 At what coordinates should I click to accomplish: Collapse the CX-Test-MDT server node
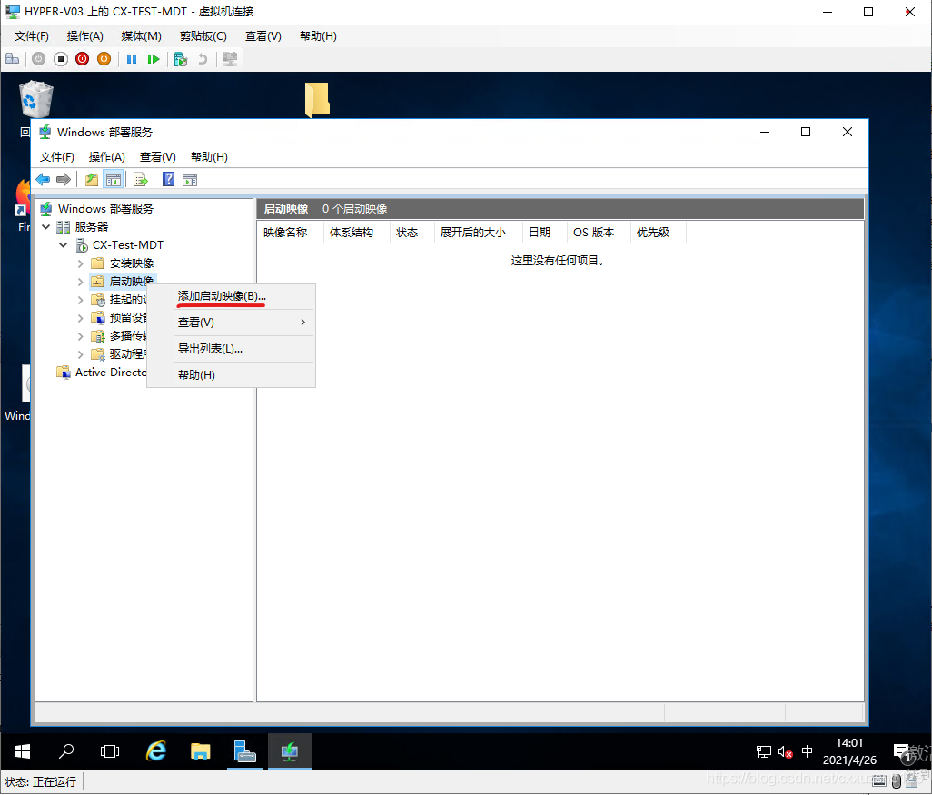tap(63, 245)
